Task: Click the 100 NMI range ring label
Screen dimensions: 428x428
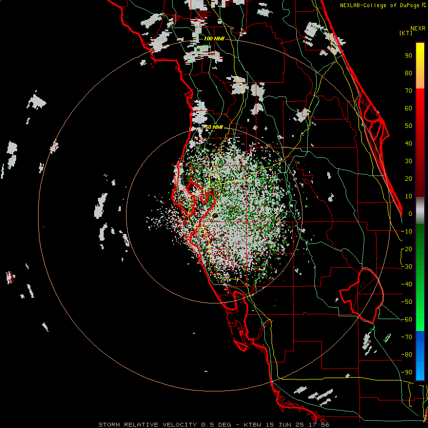Action: click(x=214, y=39)
